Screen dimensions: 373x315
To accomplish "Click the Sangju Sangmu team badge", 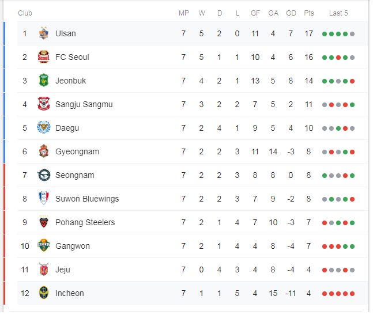I will (x=44, y=104).
